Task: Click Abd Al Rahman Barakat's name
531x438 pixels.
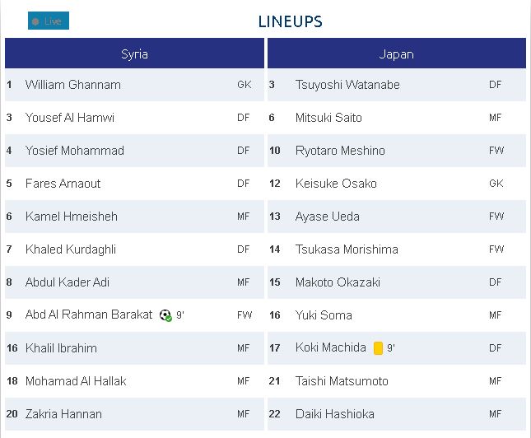Action: point(89,315)
